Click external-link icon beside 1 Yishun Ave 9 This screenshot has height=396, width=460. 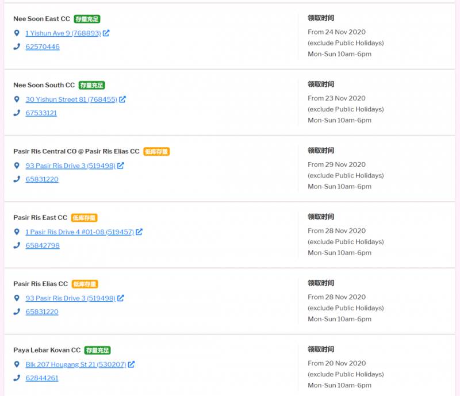point(106,33)
